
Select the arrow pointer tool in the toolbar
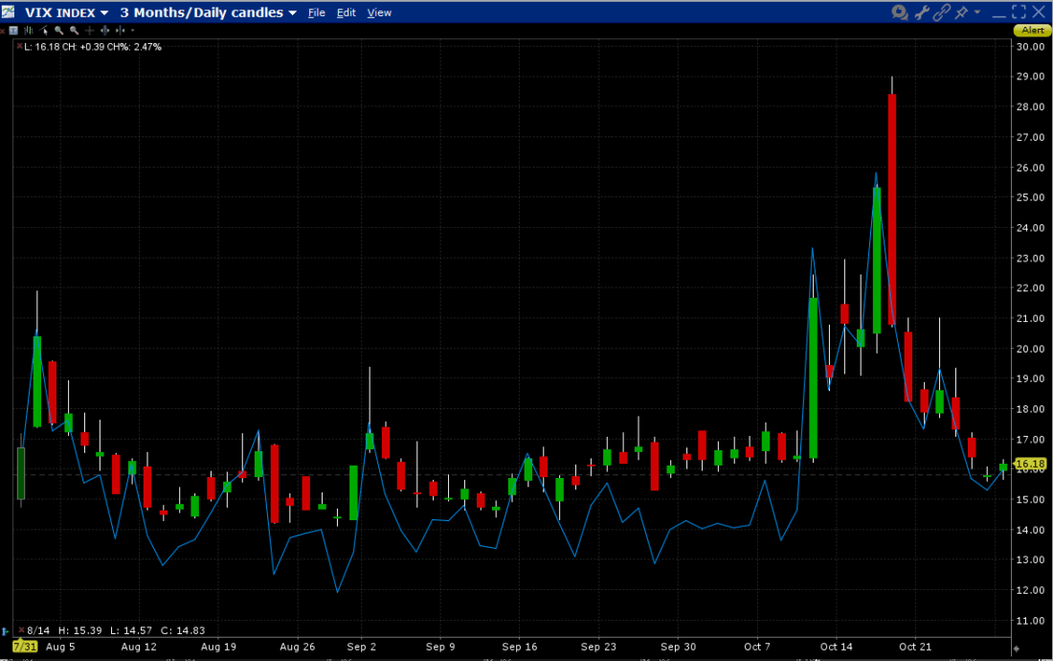pyautogui.click(x=43, y=31)
